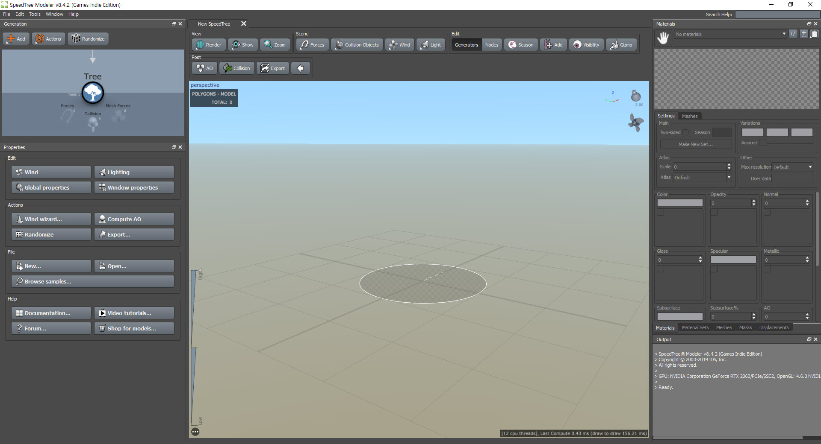This screenshot has width=821, height=444.
Task: Toggle the Two-sided checkbox
Action: tap(685, 132)
